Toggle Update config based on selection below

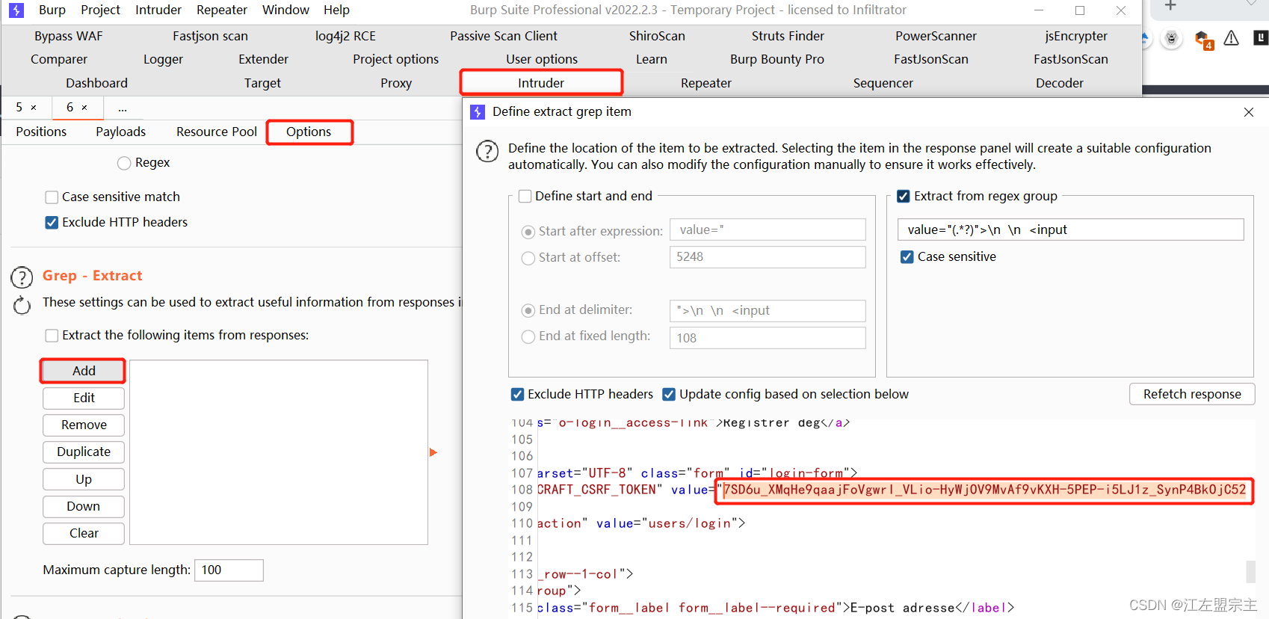click(669, 394)
